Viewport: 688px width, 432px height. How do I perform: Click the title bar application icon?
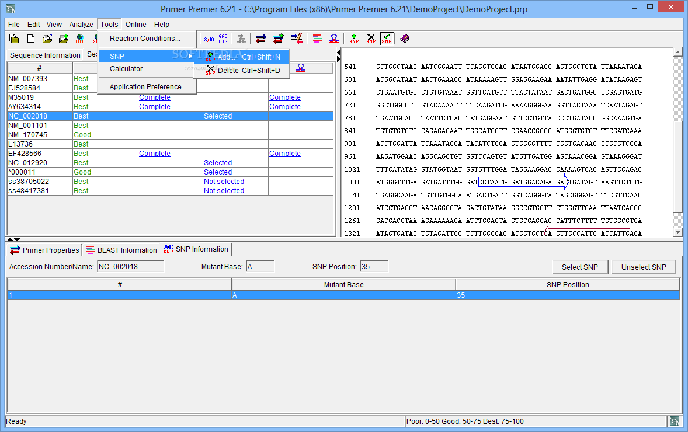(11, 9)
